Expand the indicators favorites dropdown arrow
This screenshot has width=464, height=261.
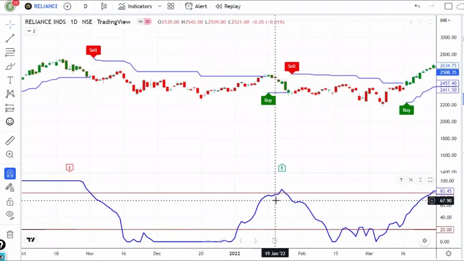pos(159,6)
